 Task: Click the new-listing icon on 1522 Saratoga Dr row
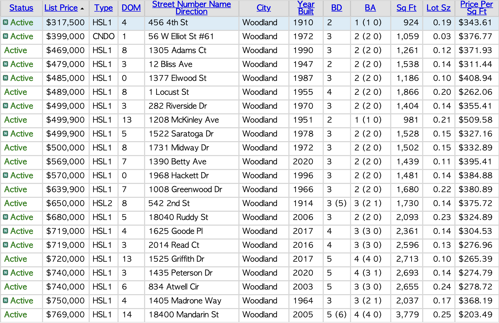[x=5, y=134]
